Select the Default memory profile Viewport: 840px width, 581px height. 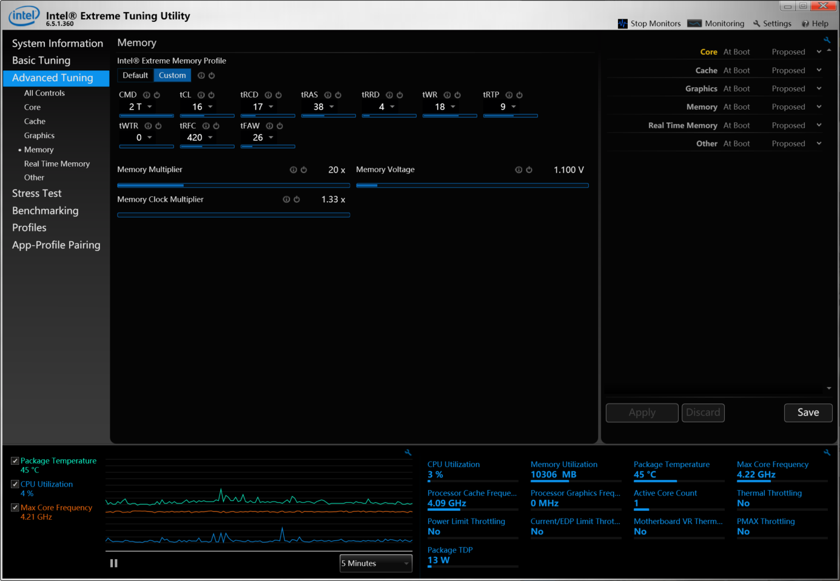pyautogui.click(x=135, y=76)
